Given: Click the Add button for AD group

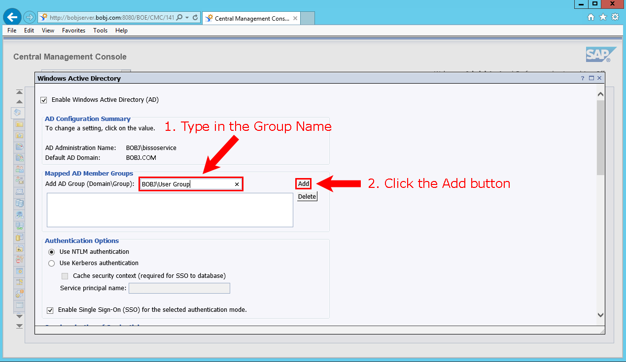Looking at the screenshot, I should coord(304,184).
